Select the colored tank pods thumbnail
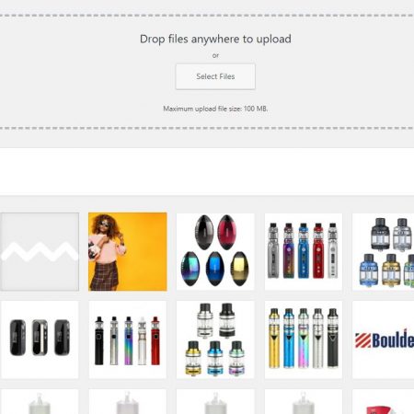The height and width of the screenshot is (414, 414). click(384, 251)
